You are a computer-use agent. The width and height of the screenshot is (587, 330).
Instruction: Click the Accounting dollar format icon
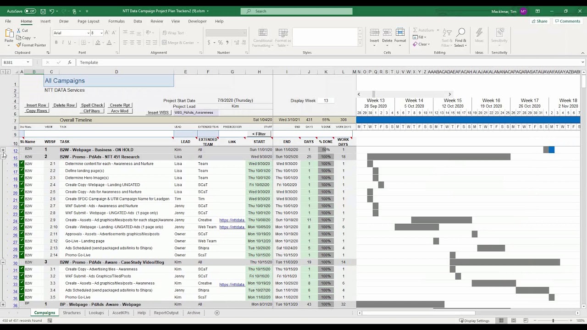coord(209,43)
